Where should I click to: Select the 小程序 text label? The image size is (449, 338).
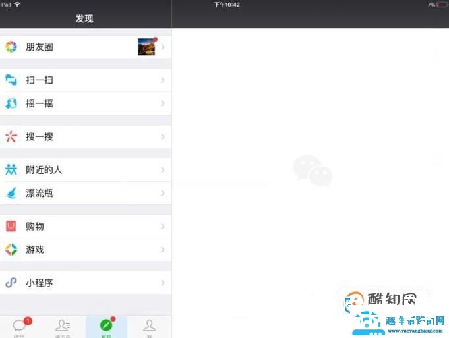click(x=40, y=283)
